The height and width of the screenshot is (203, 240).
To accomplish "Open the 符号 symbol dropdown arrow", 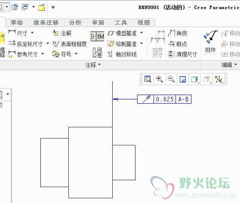I will tap(76, 54).
